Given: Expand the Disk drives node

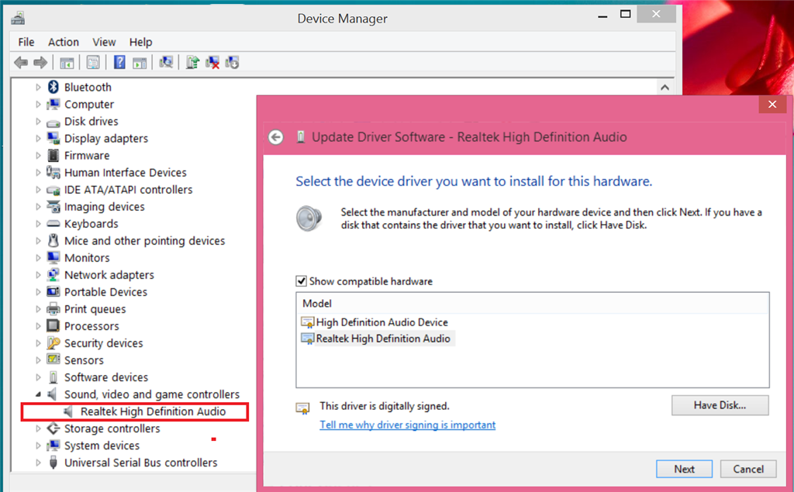Looking at the screenshot, I should click(38, 122).
